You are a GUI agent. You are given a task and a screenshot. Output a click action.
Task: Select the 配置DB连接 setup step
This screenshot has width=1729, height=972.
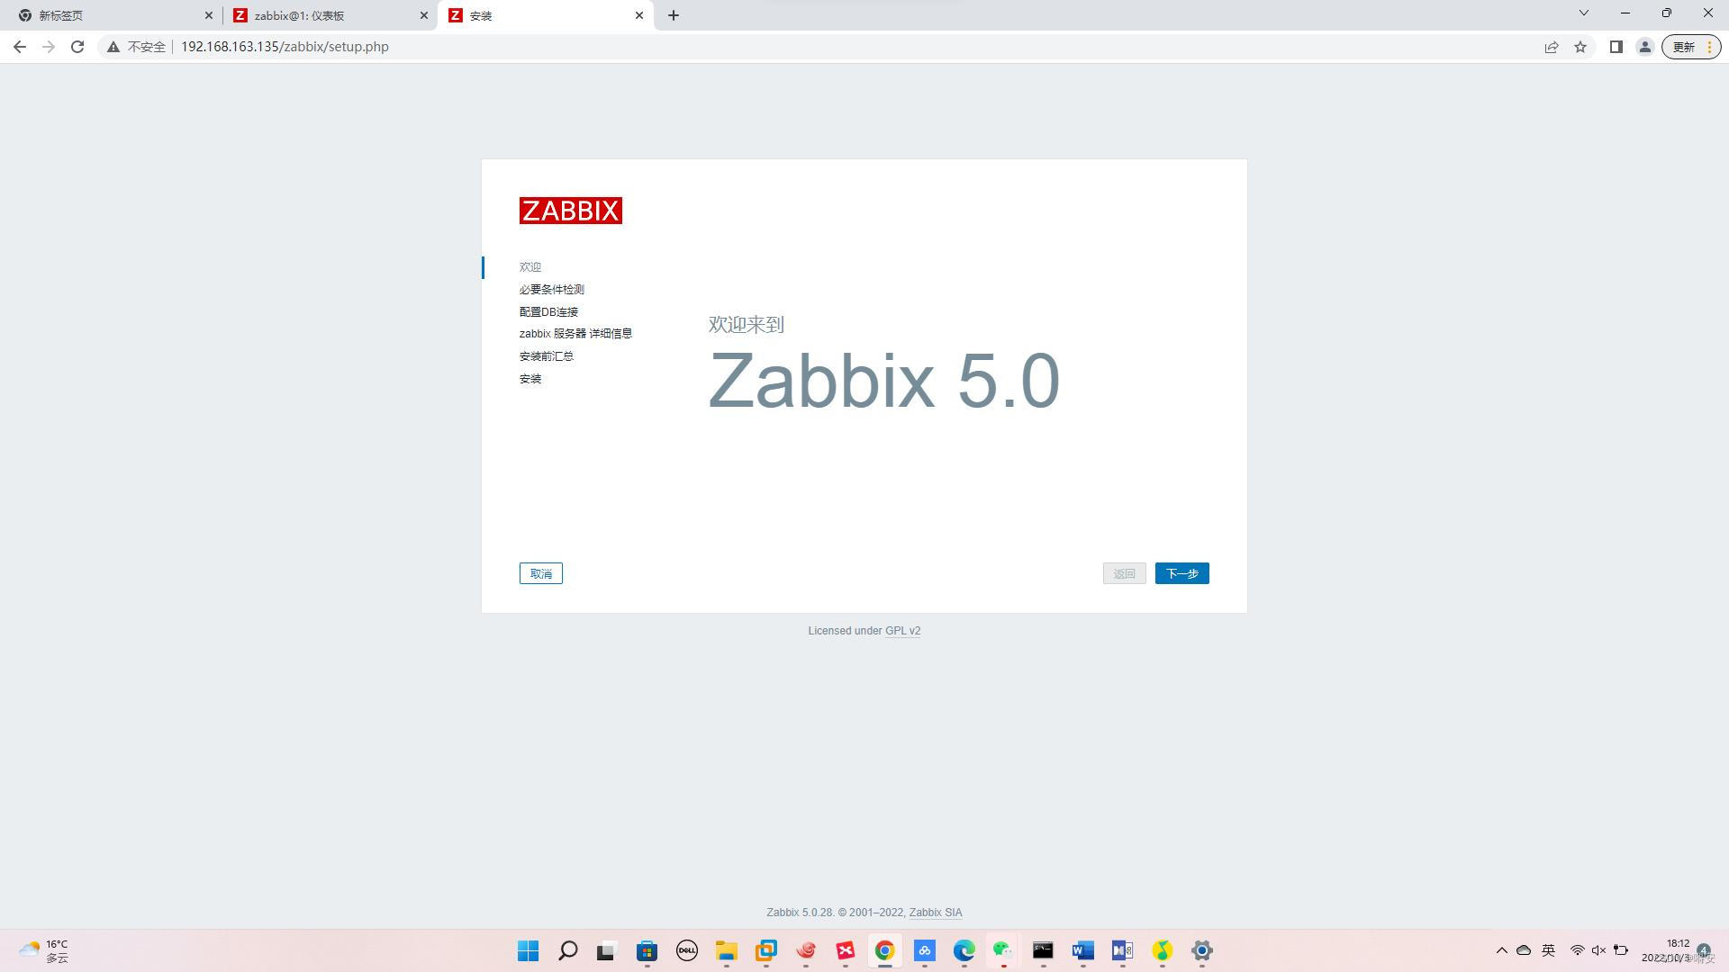coord(548,312)
